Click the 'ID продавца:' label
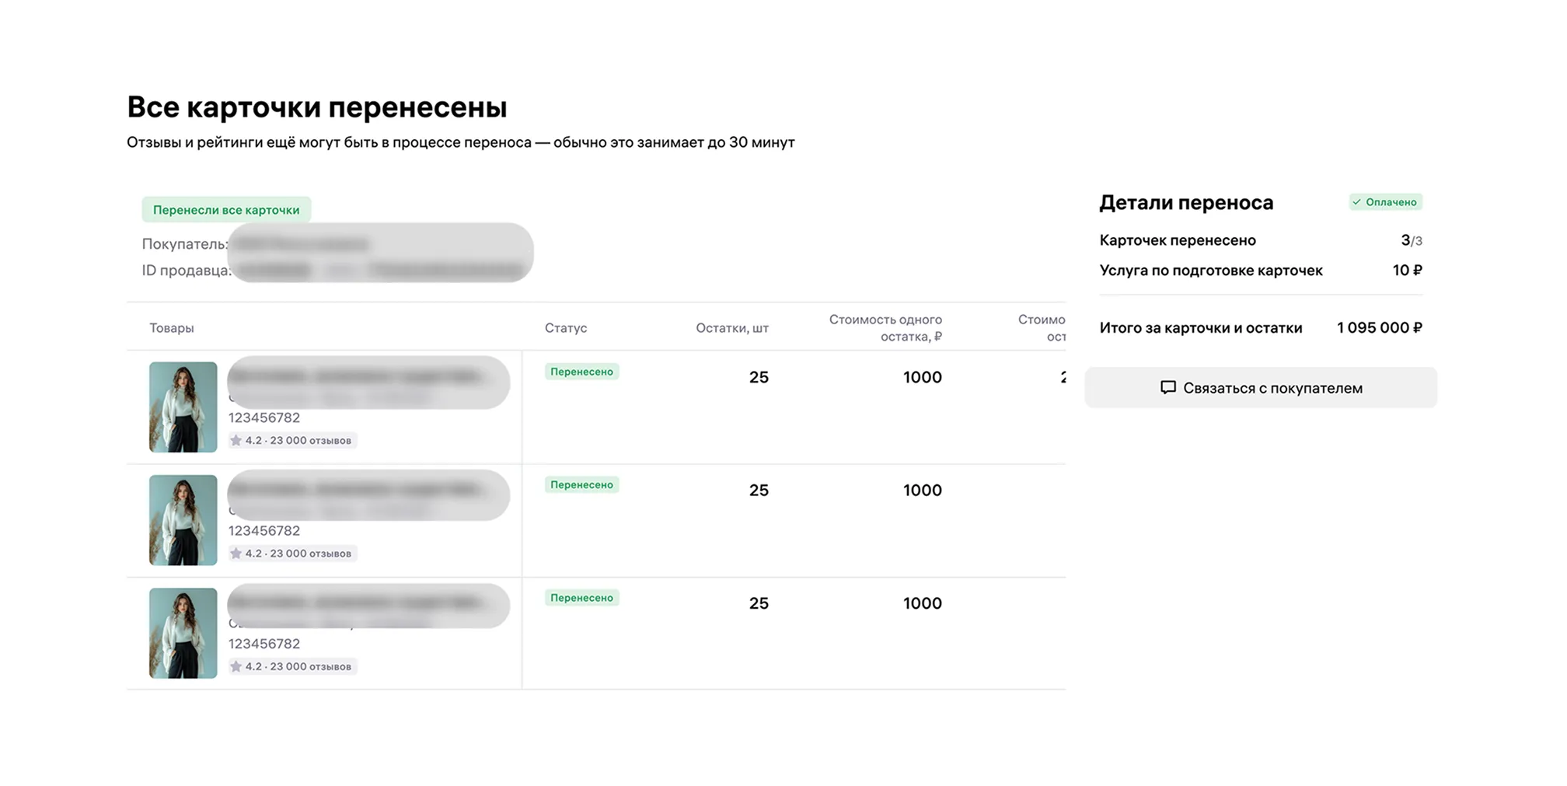 click(187, 271)
